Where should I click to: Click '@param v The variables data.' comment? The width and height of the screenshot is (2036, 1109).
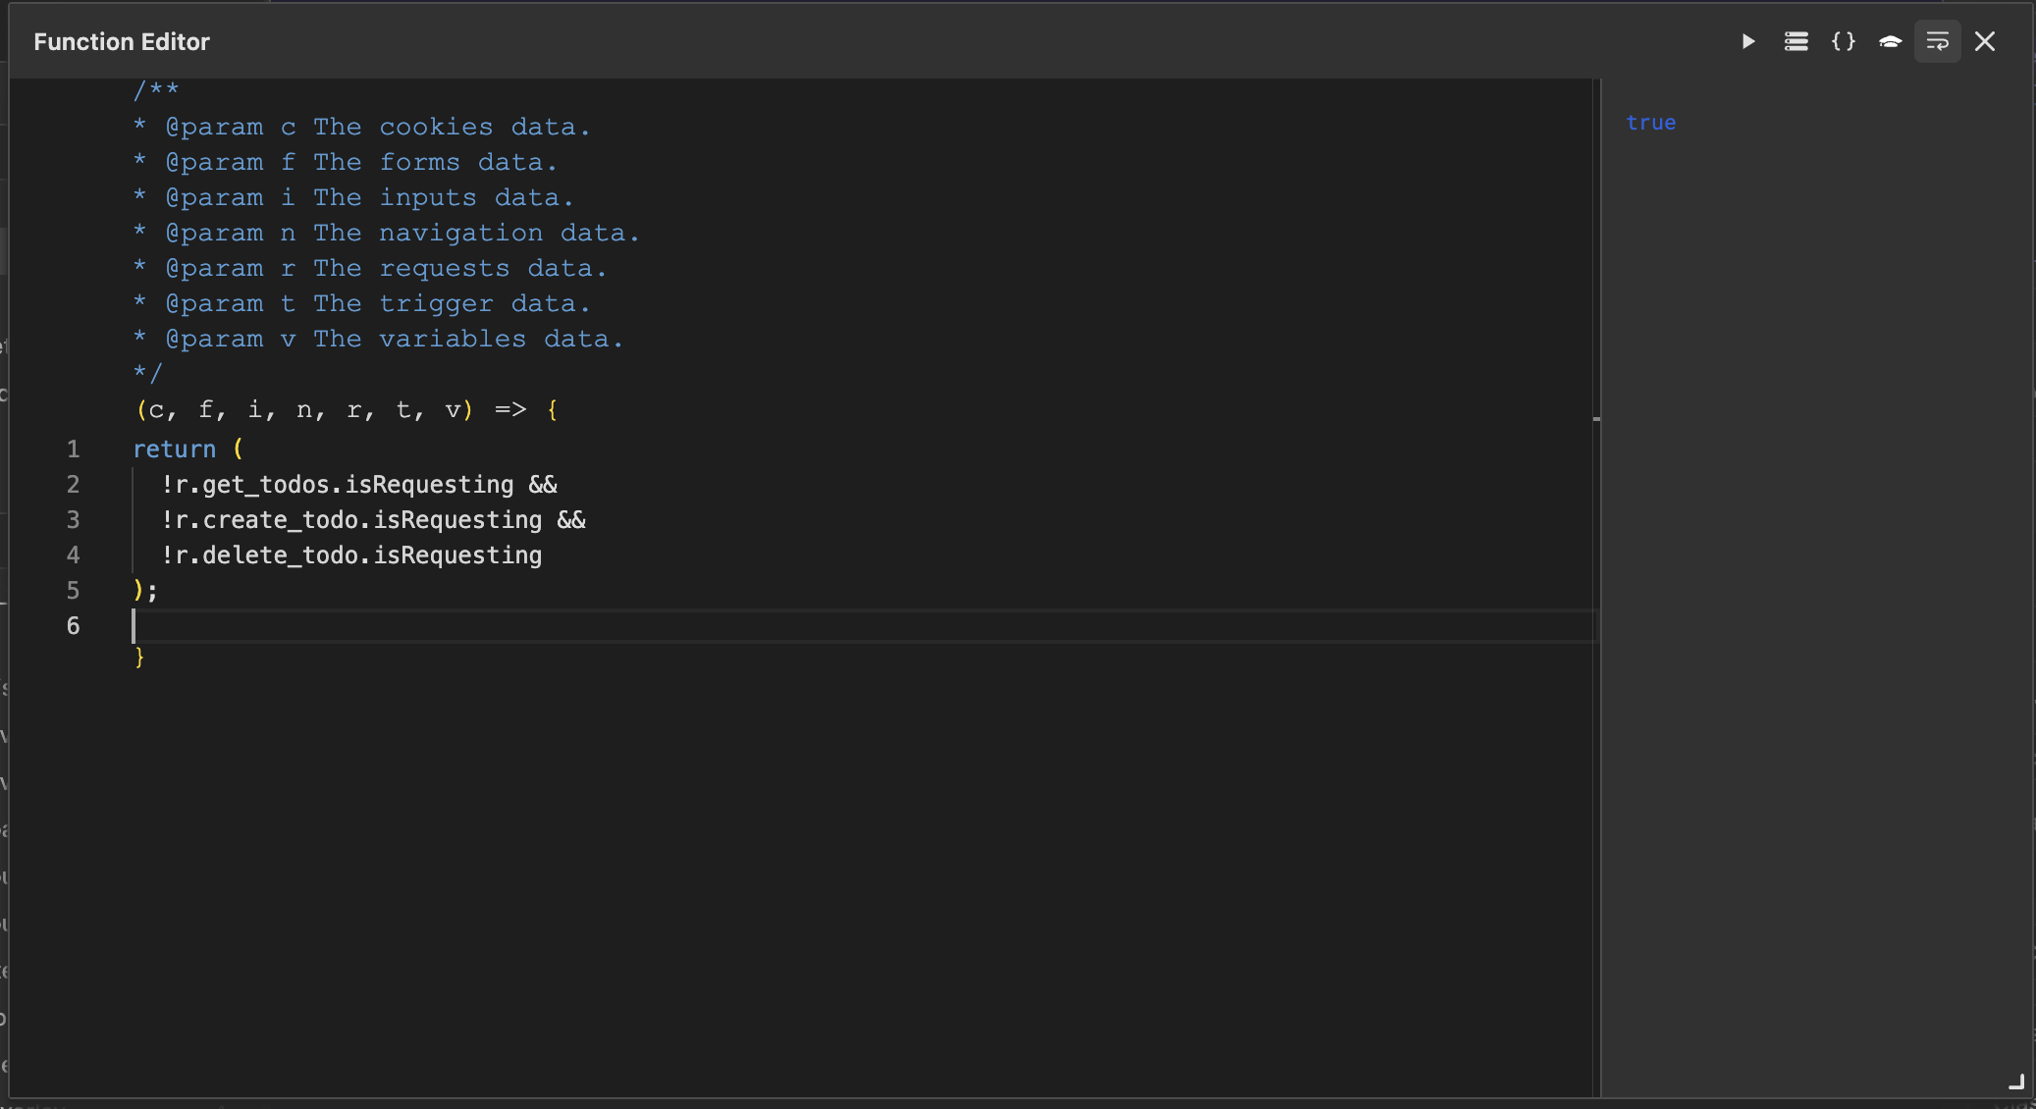point(395,340)
